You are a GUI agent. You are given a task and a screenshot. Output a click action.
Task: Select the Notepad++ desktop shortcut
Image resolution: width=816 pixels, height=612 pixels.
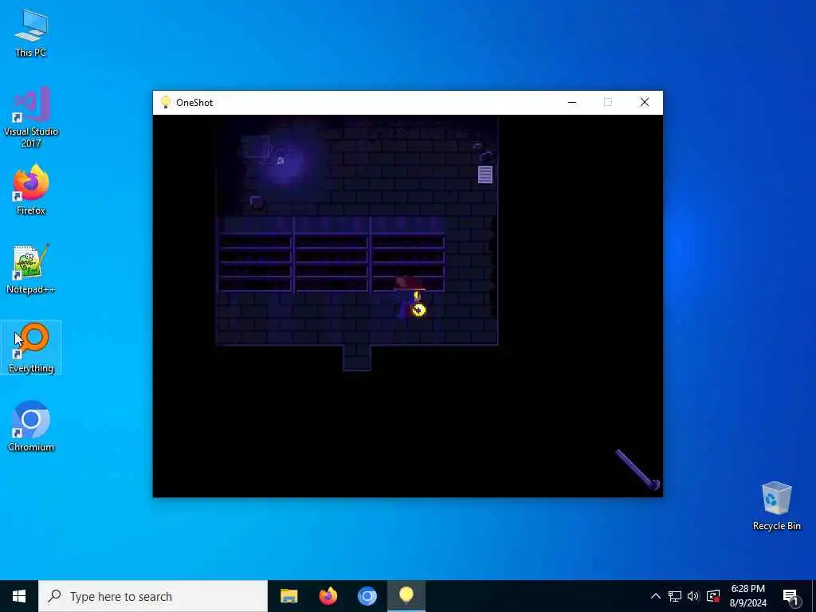[x=31, y=269]
